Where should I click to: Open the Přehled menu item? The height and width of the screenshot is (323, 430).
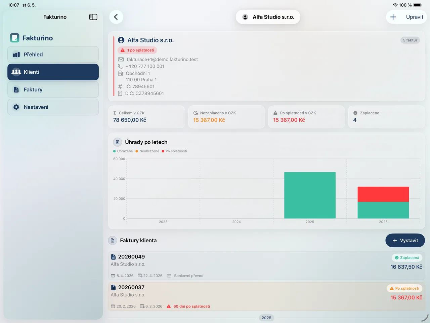(53, 55)
